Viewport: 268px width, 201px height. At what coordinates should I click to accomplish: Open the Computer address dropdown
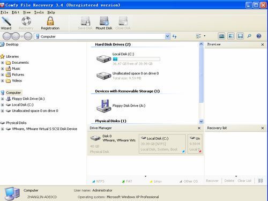167,36
